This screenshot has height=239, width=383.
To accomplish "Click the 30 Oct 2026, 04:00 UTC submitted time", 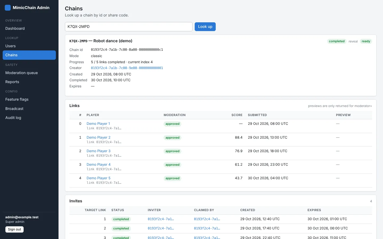I will pos(268,178).
